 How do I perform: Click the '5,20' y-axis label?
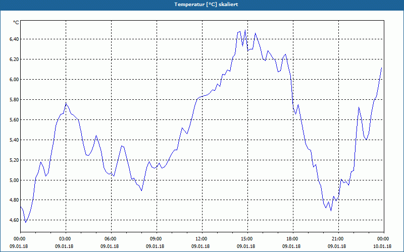(x=14, y=160)
